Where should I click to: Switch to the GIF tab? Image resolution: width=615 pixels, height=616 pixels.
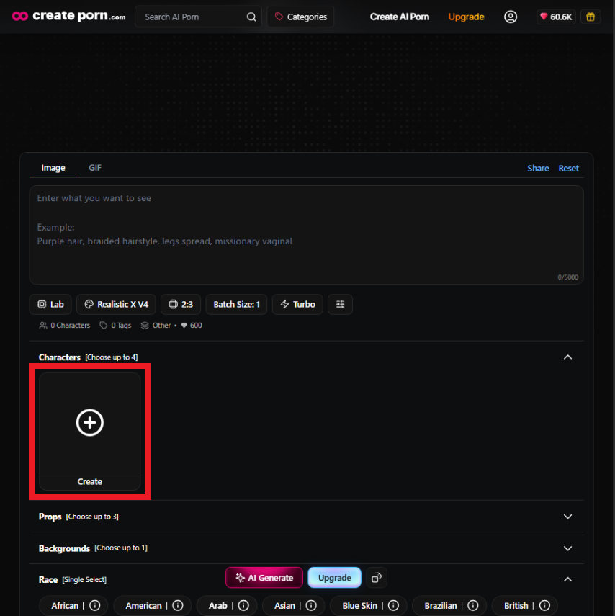[x=95, y=168]
